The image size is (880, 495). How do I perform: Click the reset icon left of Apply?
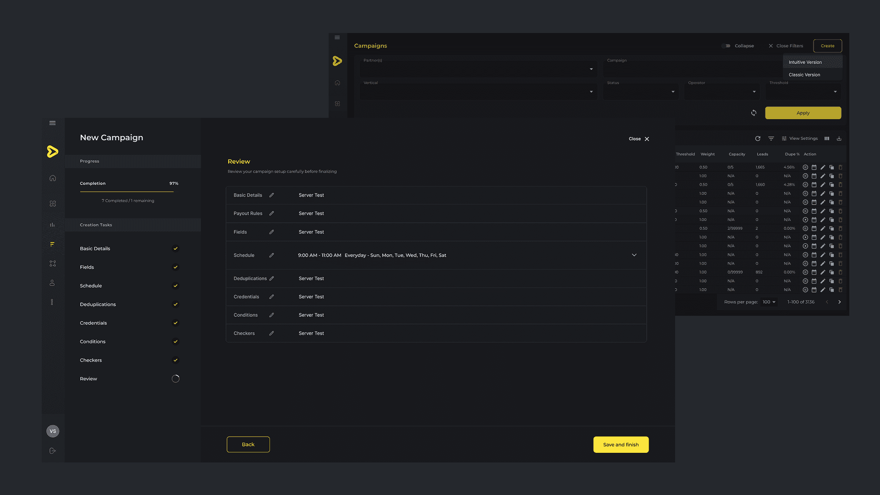click(x=753, y=113)
